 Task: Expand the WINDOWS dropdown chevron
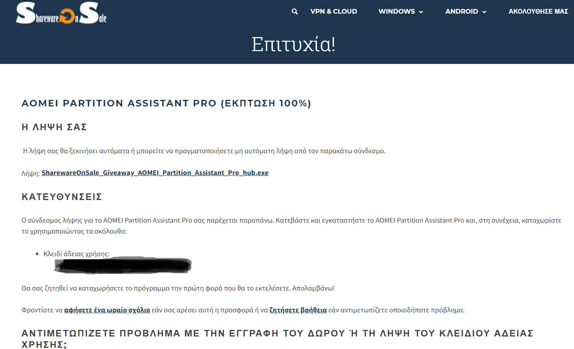[421, 12]
